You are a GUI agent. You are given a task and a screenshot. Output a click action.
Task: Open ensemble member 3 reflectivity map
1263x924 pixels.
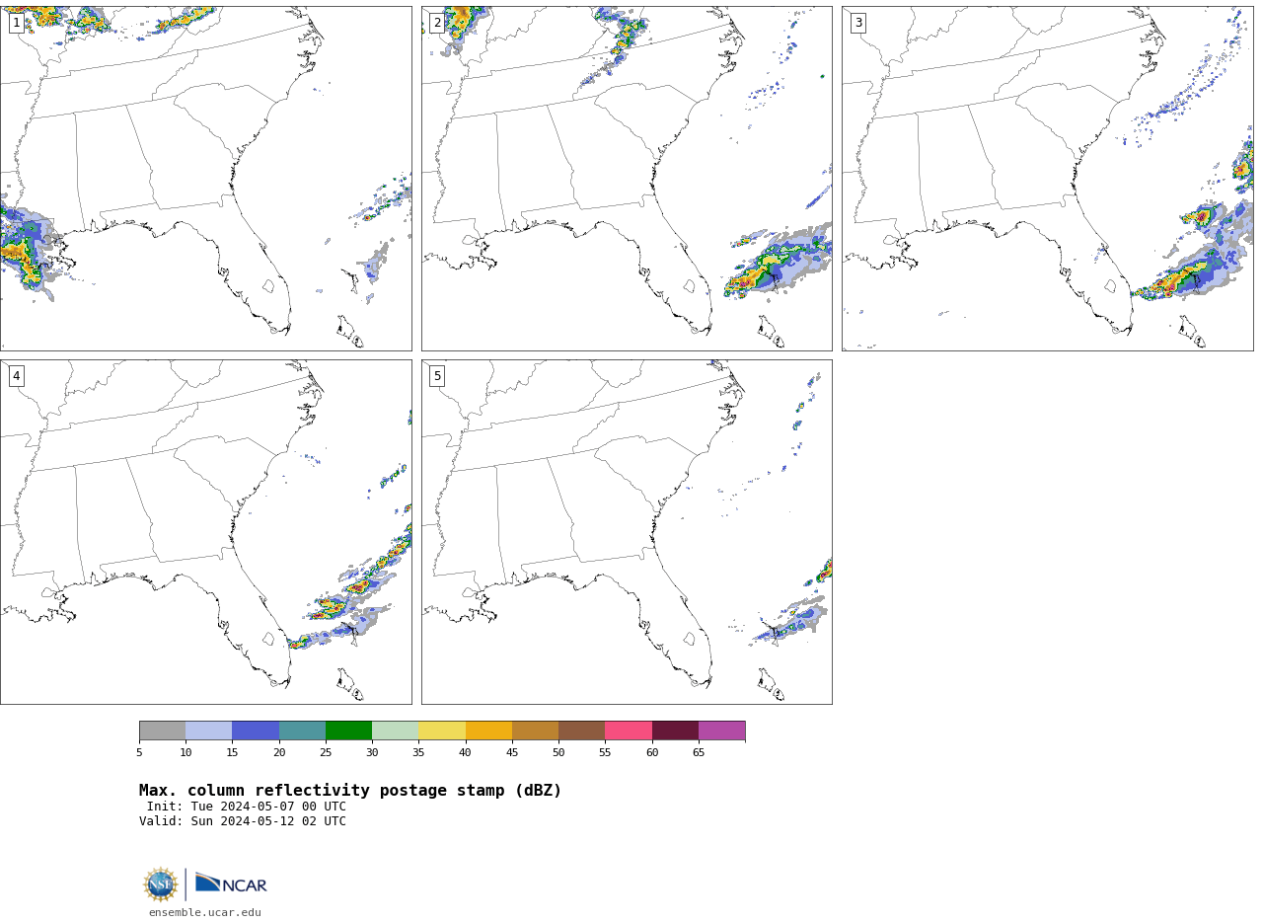(1047, 179)
